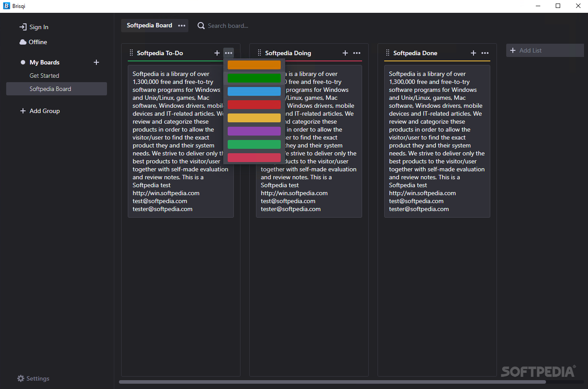Pick the orange color swatch
The image size is (588, 389).
point(254,65)
